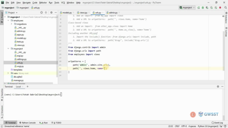Select employees views.py in tree
228x128 pixels.
point(21,45)
